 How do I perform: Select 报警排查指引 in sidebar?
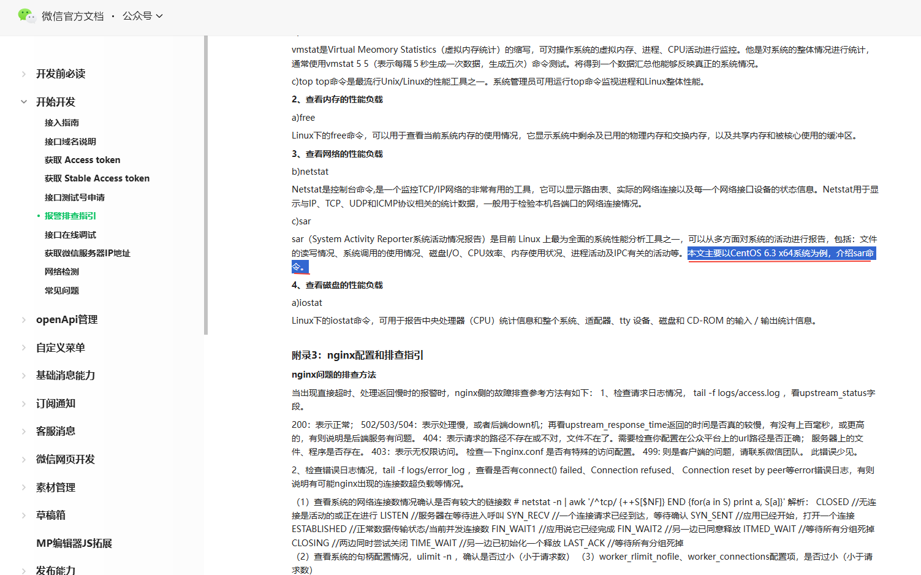coord(70,216)
